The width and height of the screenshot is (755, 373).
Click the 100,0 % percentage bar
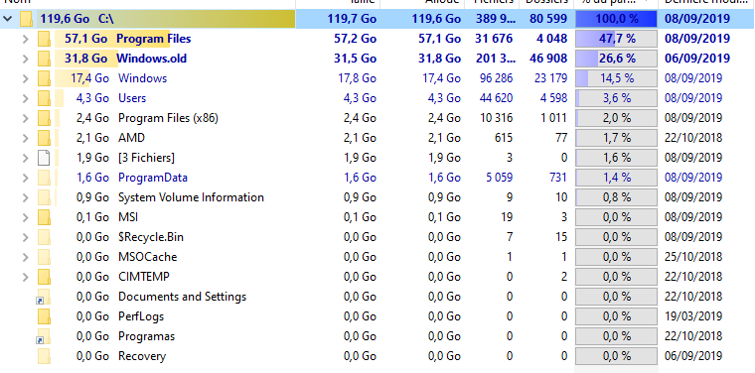(x=616, y=19)
